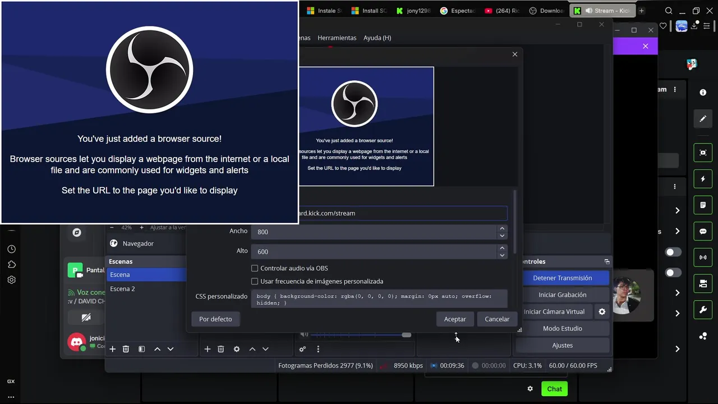
Task: Add a new scene with the plus icon under Escenas
Action: pos(112,349)
